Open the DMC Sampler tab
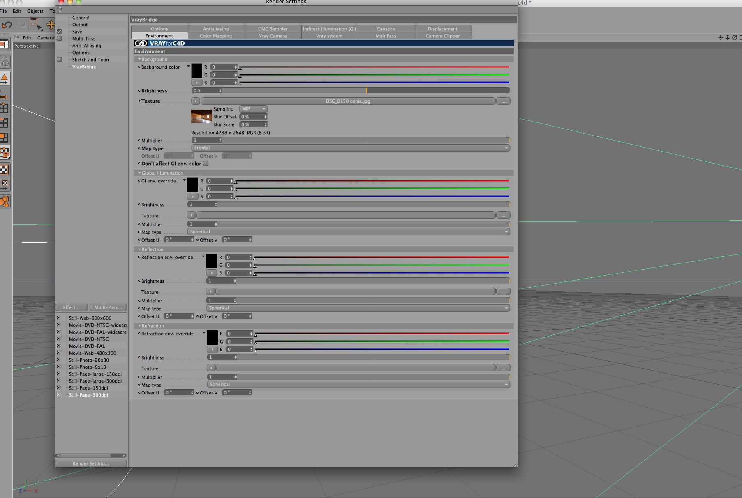742x498 pixels. tap(273, 29)
